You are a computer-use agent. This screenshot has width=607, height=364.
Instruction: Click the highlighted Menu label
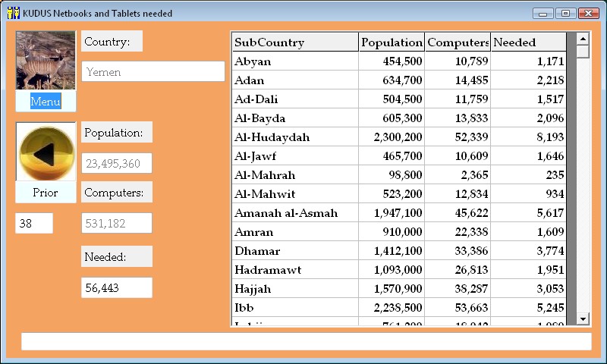(46, 102)
